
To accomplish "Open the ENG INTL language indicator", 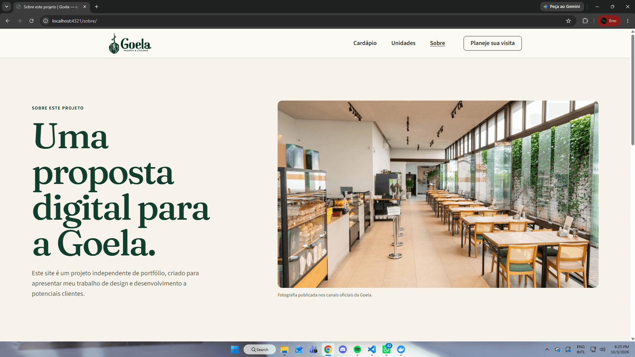I will [x=581, y=349].
